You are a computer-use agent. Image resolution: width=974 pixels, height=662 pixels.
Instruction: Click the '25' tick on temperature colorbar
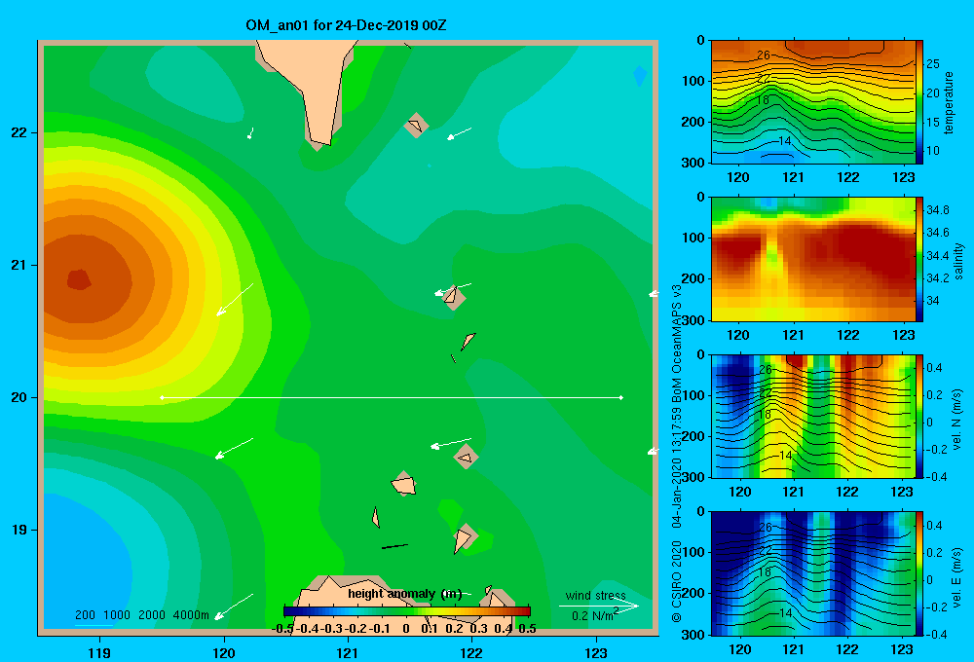coord(932,63)
